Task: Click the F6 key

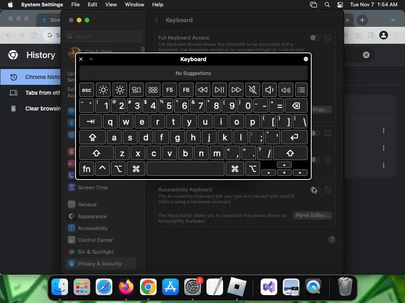Action: (186, 90)
